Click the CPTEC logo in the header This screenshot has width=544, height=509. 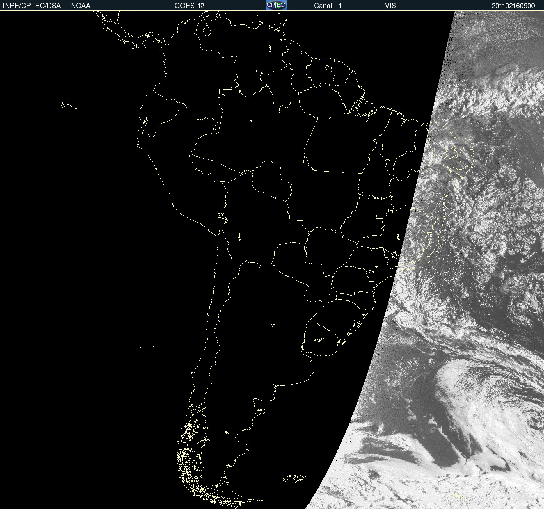pos(276,5)
